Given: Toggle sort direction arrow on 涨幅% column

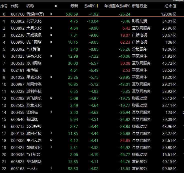Looking at the screenshot, I should pos(97,6).
